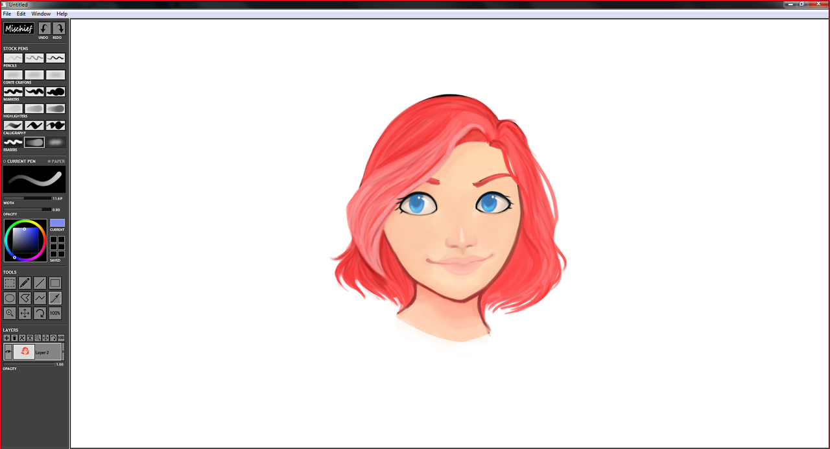Select the rectangular selection tool
830x449 pixels.
tap(9, 282)
